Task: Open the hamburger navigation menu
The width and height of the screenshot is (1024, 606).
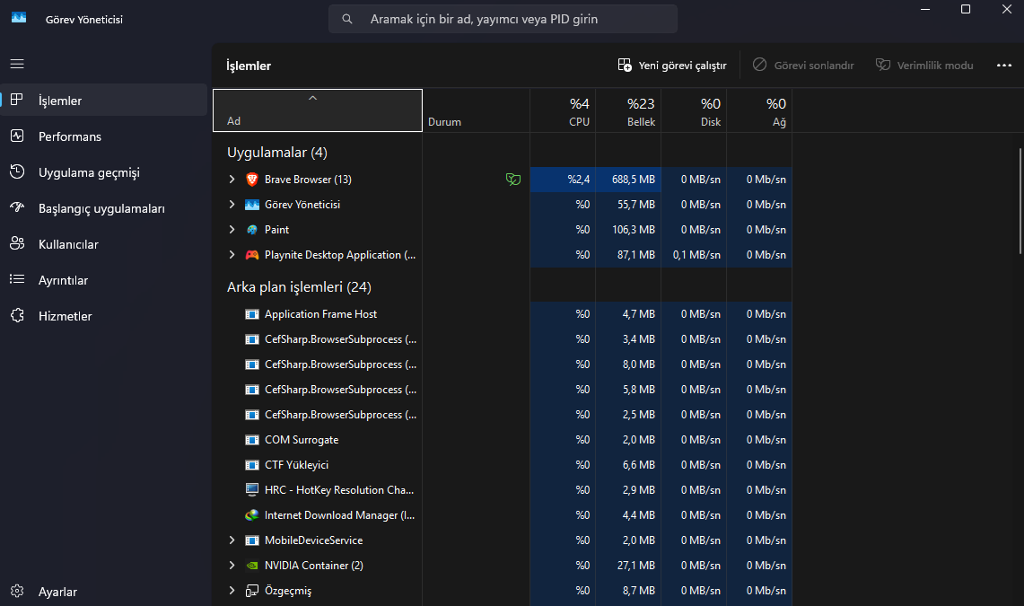Action: tap(17, 64)
